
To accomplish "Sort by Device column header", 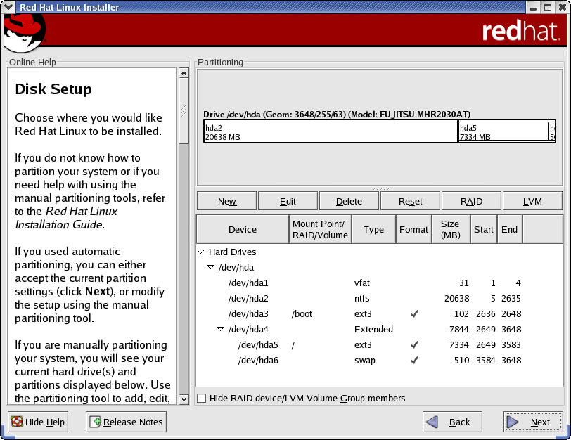I will 243,229.
